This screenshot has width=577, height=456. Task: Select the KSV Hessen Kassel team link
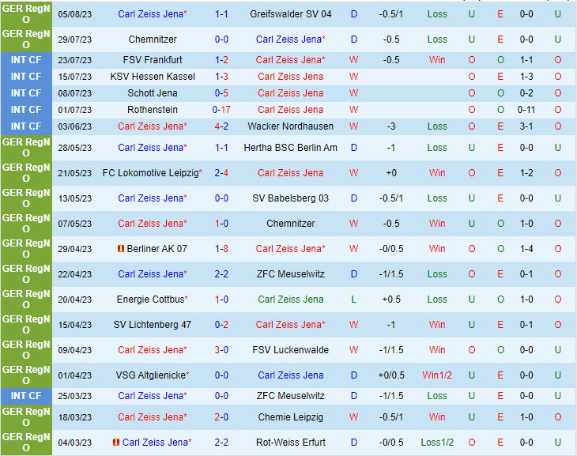click(152, 77)
